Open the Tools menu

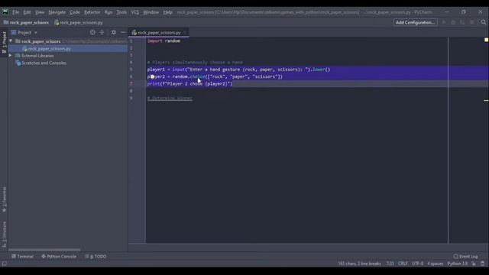(121, 12)
